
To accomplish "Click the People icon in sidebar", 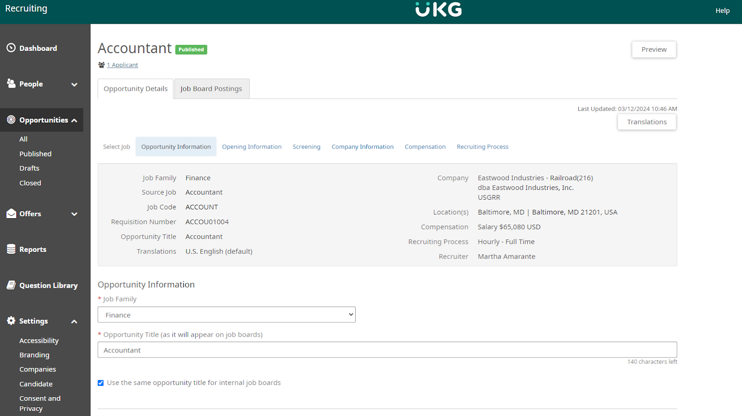I will (11, 83).
